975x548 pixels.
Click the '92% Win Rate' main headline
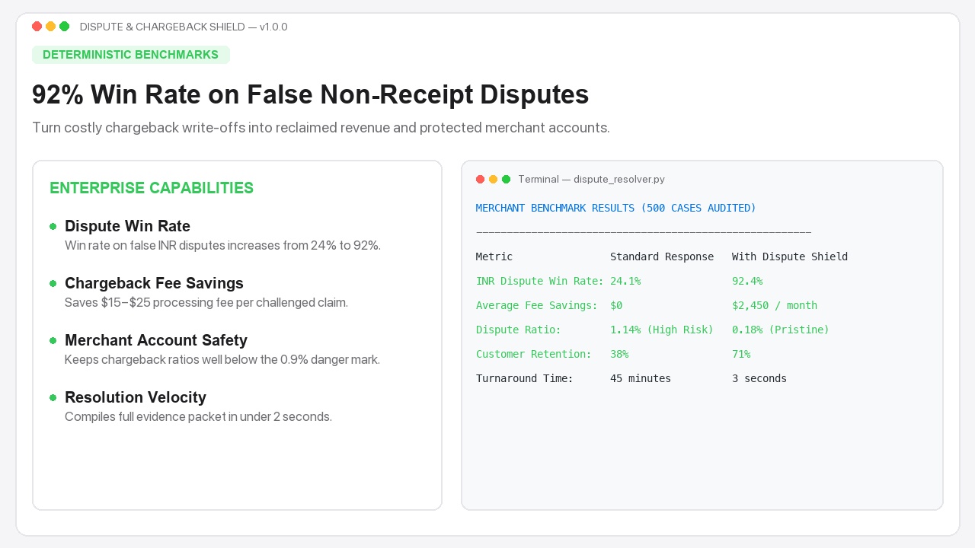click(310, 94)
